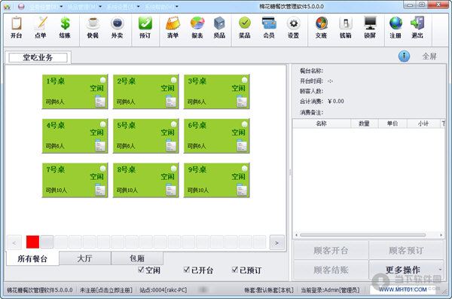The image size is (452, 299).
Task: Go to next table page with > button
Action: click(x=276, y=243)
